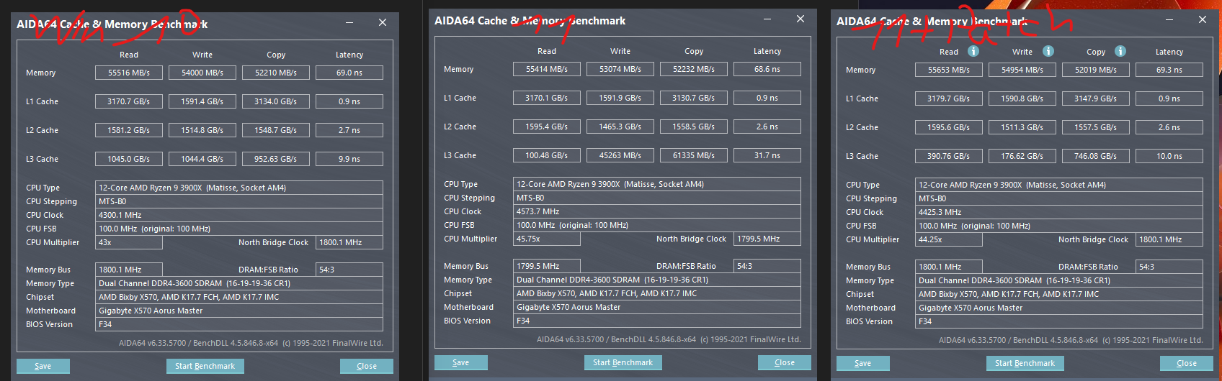Click the 69.3 ns memory latency field
Image resolution: width=1222 pixels, height=381 pixels.
[x=1169, y=70]
